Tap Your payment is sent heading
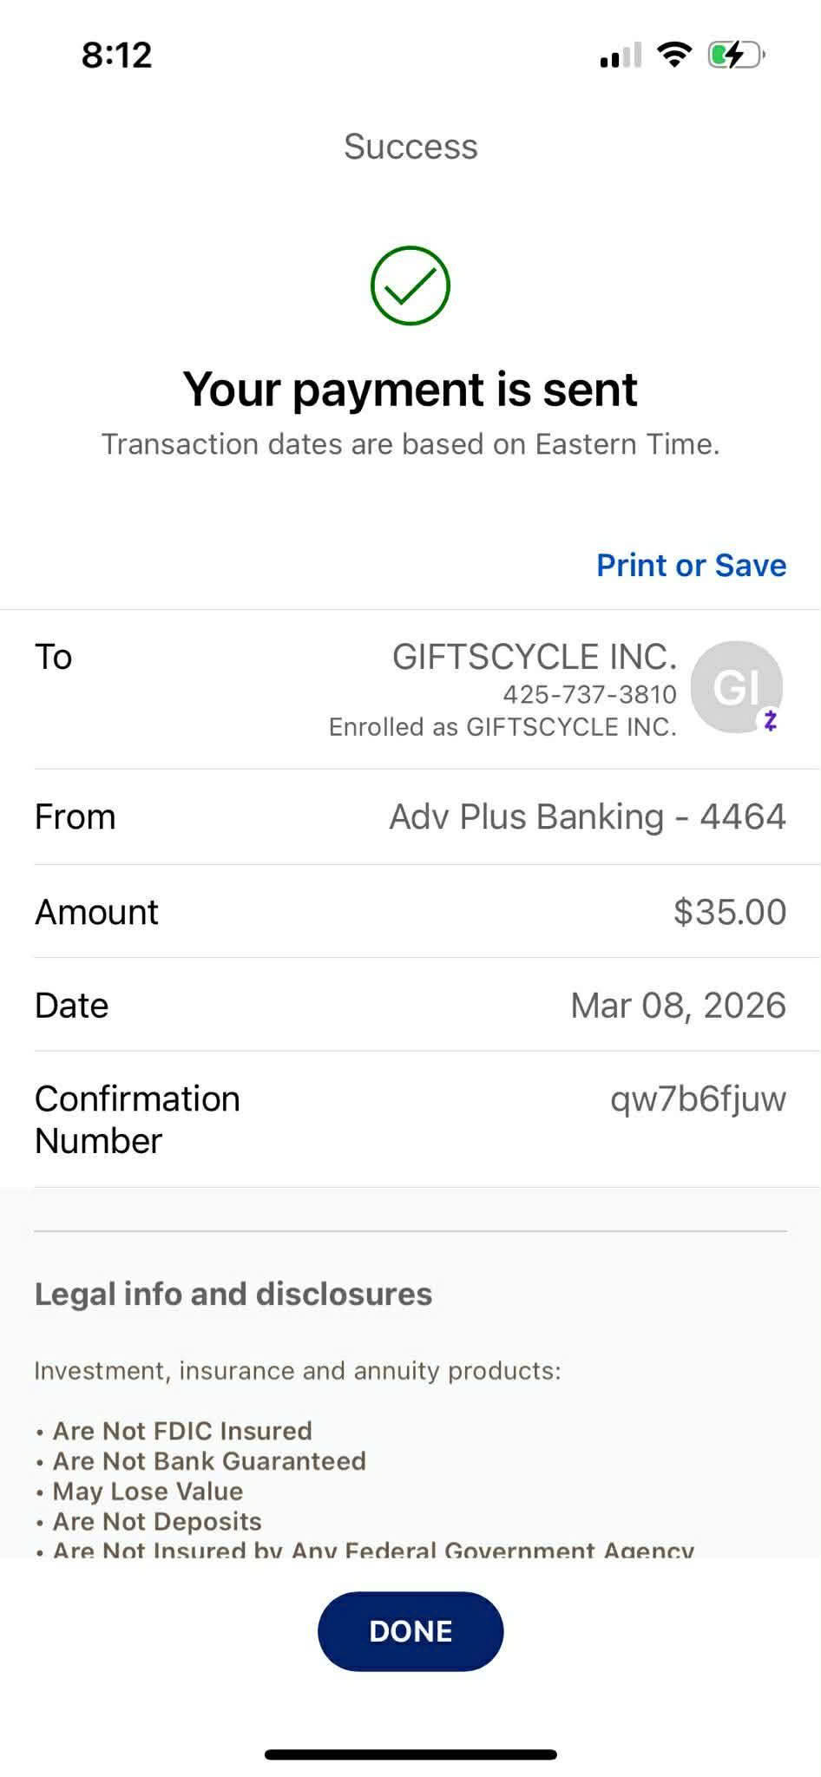This screenshot has height=1777, width=821. click(x=410, y=389)
